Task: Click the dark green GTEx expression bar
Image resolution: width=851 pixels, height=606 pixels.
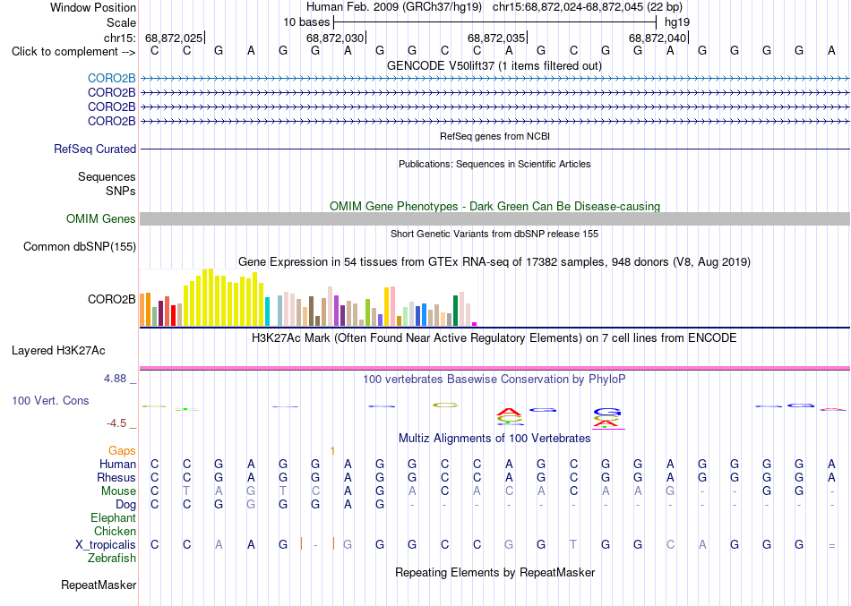Action: [455, 311]
